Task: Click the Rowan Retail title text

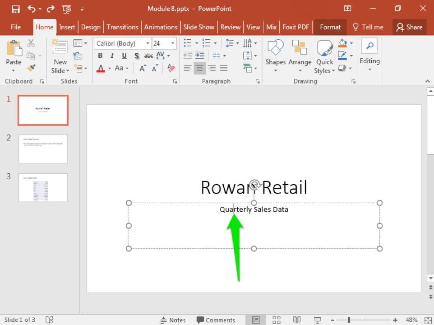Action: click(x=254, y=187)
